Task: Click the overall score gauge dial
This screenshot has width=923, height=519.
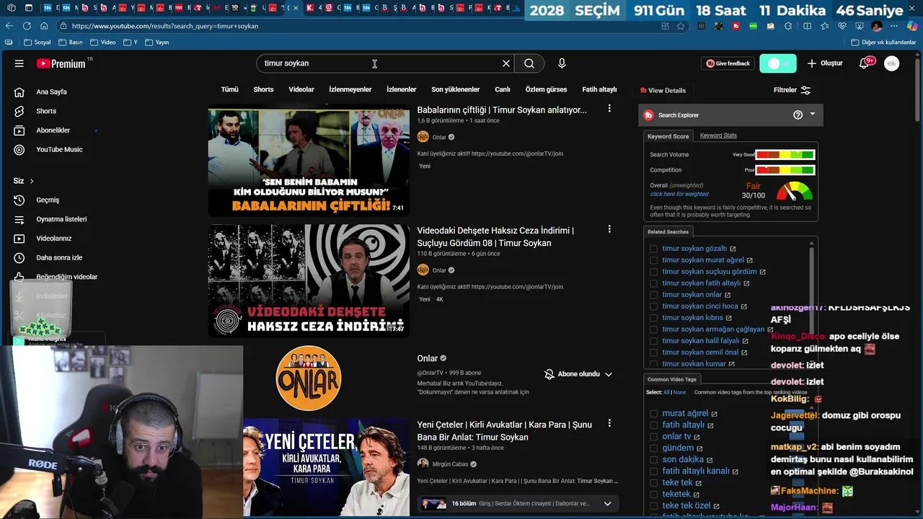Action: (794, 191)
